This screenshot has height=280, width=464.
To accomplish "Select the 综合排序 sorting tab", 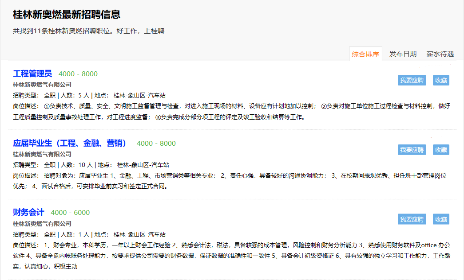I will [x=365, y=54].
